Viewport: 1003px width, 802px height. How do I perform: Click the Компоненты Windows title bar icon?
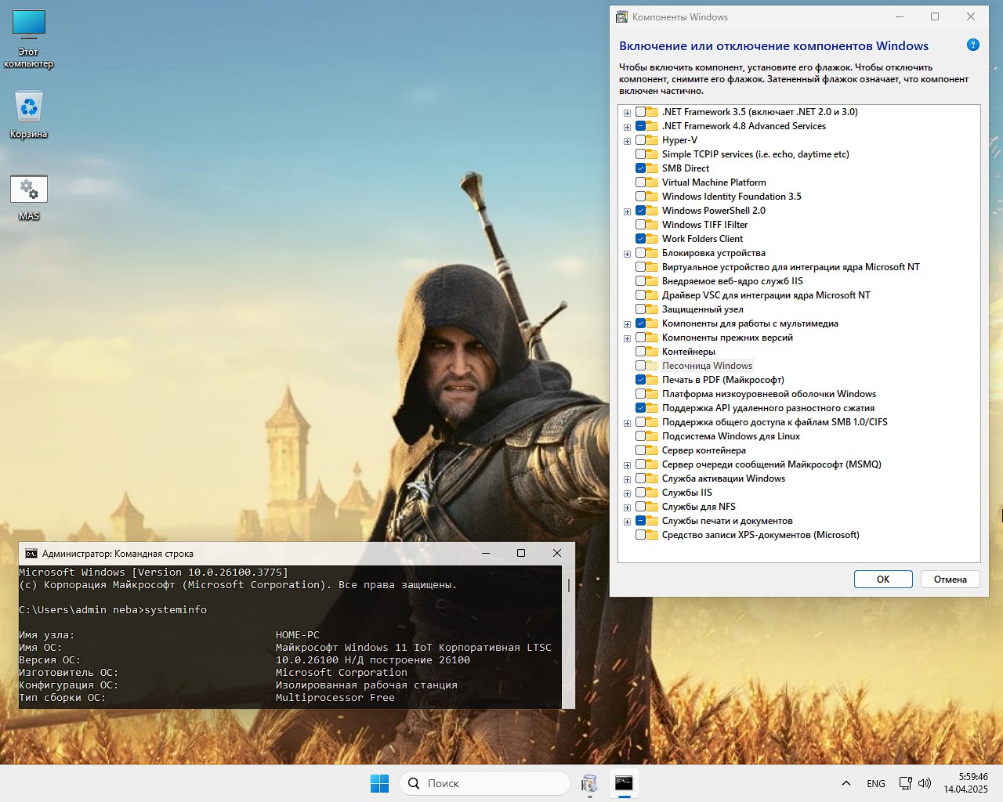pos(622,16)
